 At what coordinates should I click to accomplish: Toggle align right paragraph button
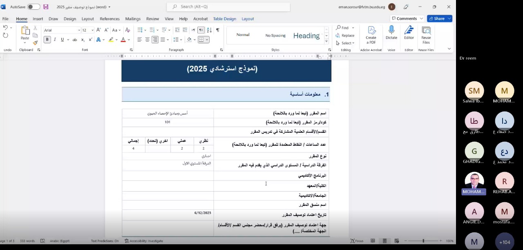(155, 40)
